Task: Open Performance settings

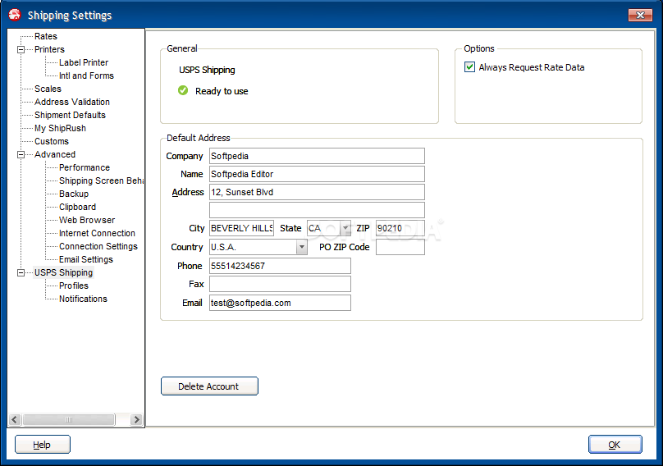Action: click(x=85, y=167)
